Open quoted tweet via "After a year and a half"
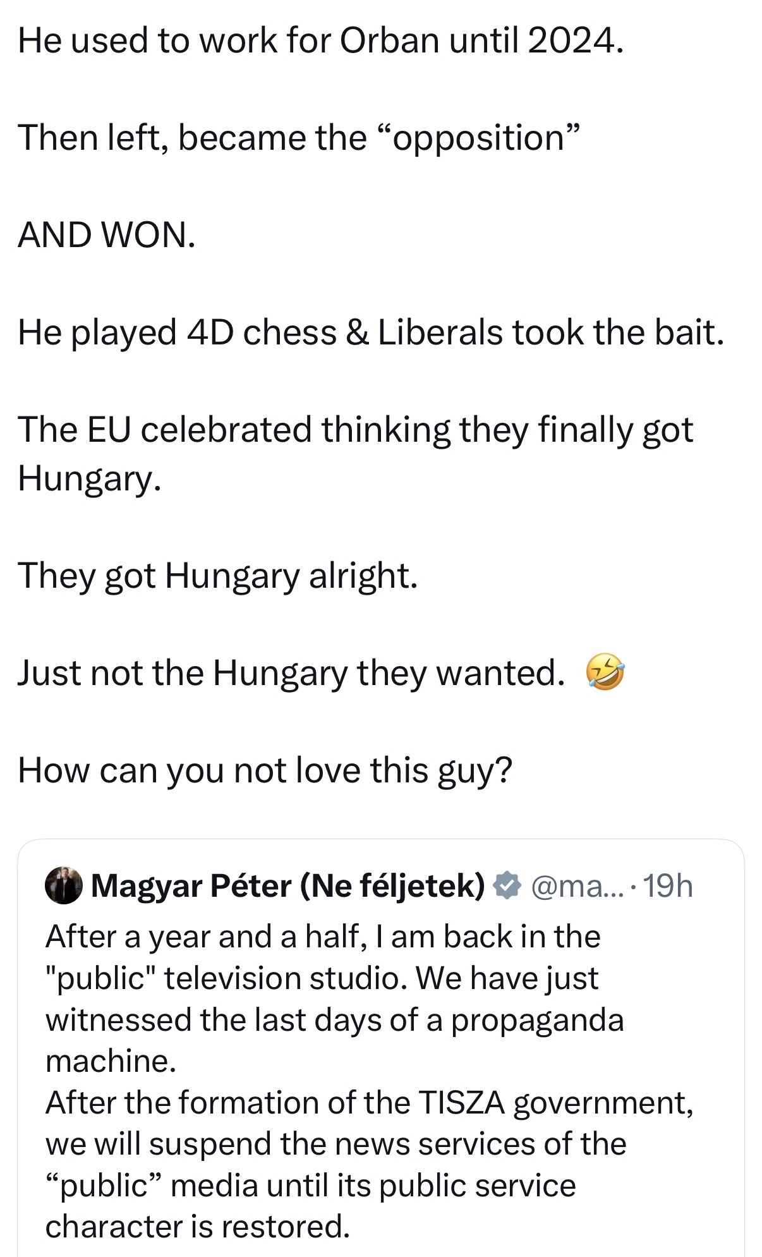This screenshot has width=762, height=1257. pyautogui.click(x=322, y=936)
